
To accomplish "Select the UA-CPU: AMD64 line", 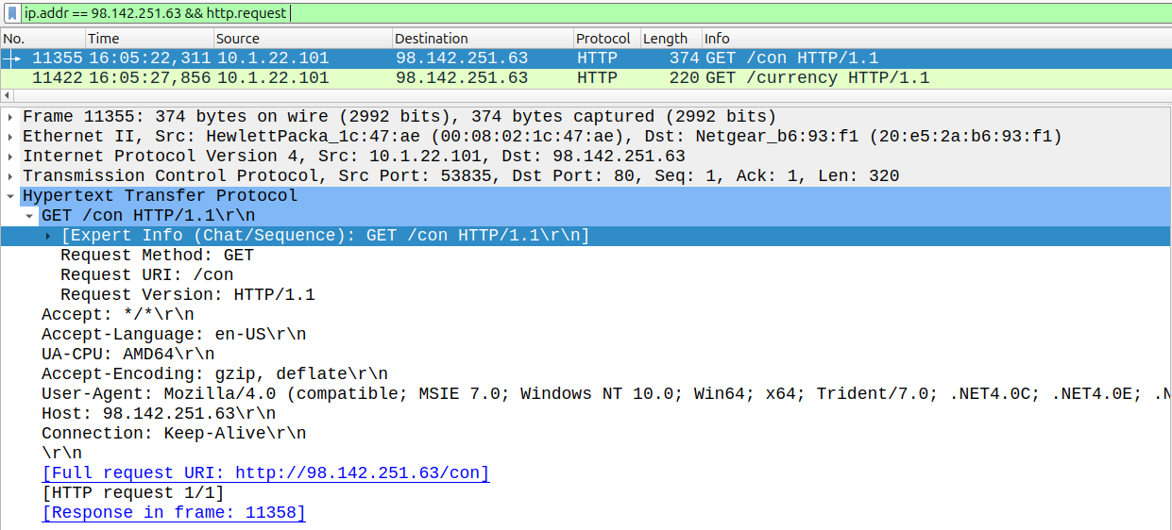I will point(127,355).
